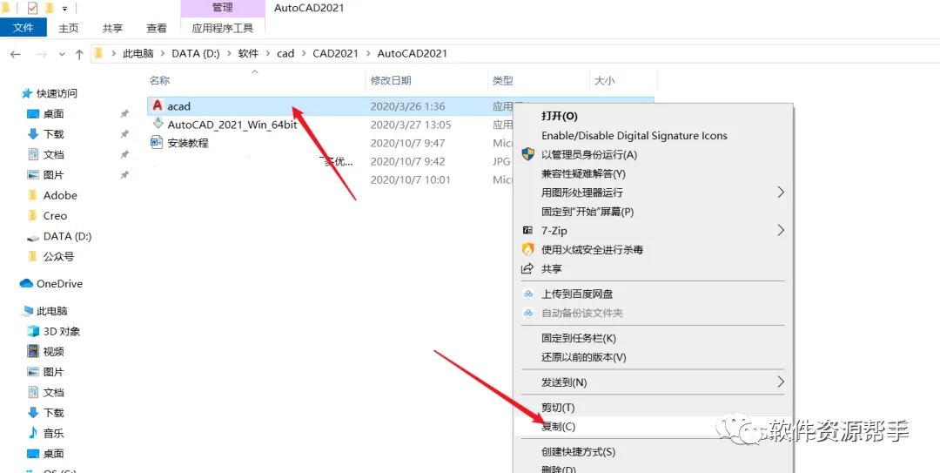Open the 应用程序工具 ribbon tab
This screenshot has height=473, width=940.
tap(223, 28)
